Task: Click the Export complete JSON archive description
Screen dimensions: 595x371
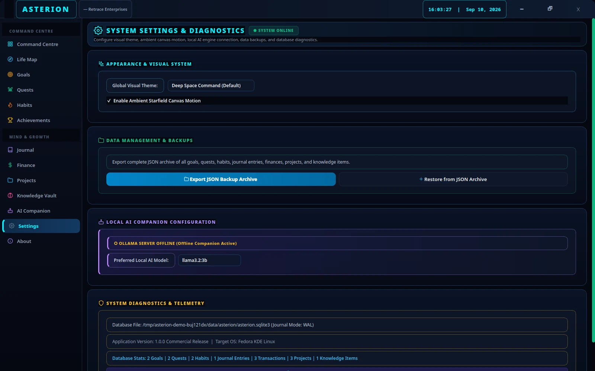Action: tap(337, 162)
